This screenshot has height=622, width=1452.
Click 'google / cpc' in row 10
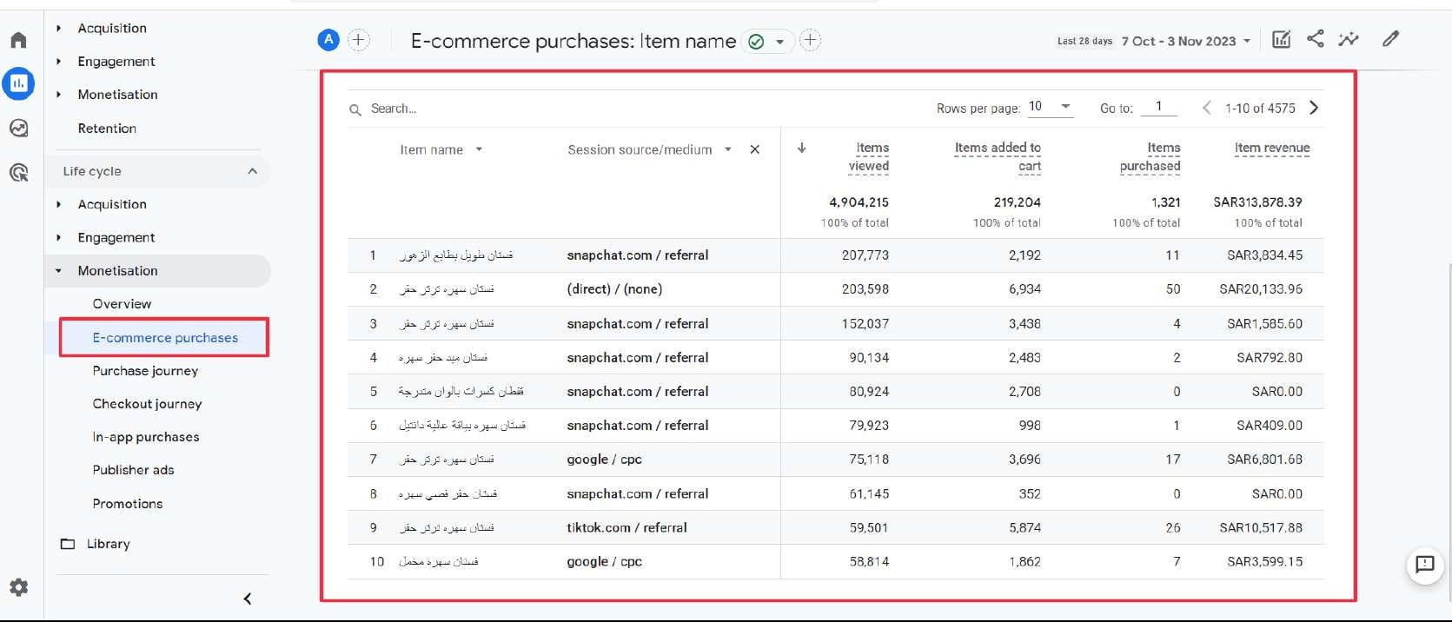click(604, 562)
